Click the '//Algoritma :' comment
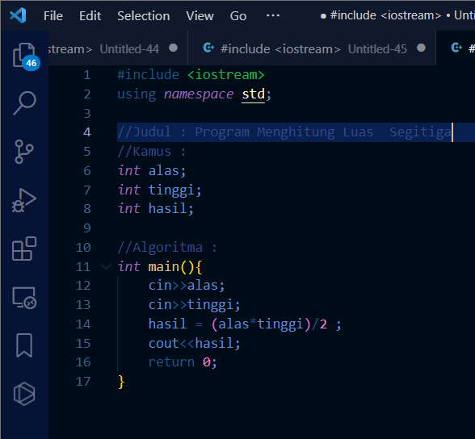This screenshot has height=439, width=475. coord(167,248)
